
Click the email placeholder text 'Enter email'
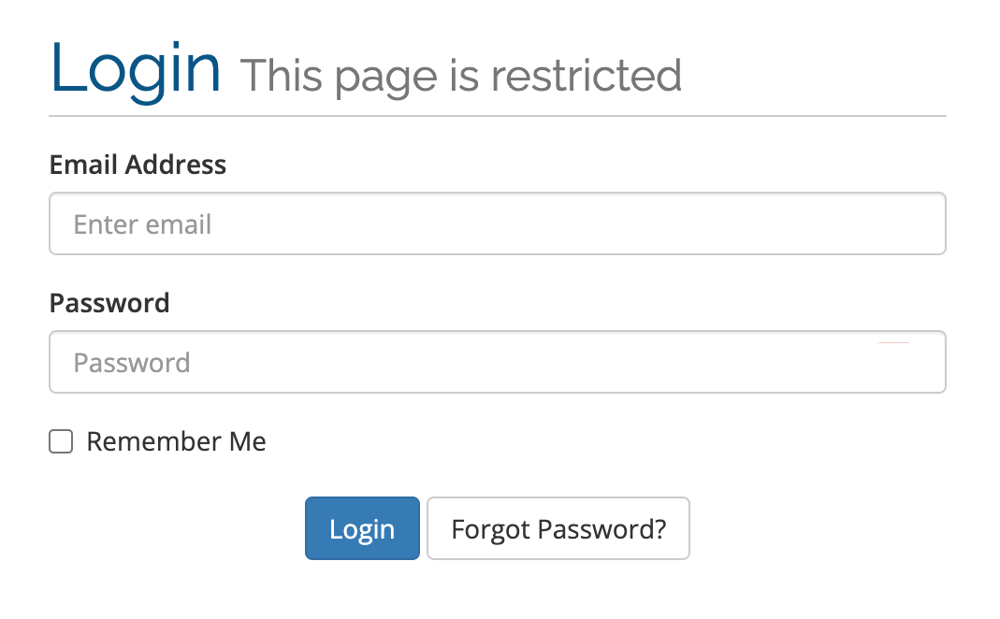coord(142,223)
